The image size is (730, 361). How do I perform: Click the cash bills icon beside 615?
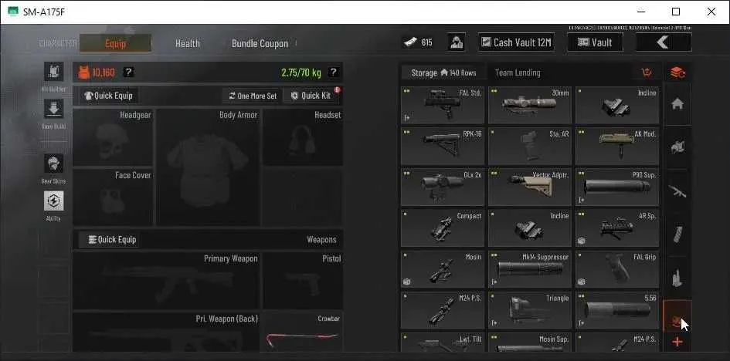tap(411, 42)
